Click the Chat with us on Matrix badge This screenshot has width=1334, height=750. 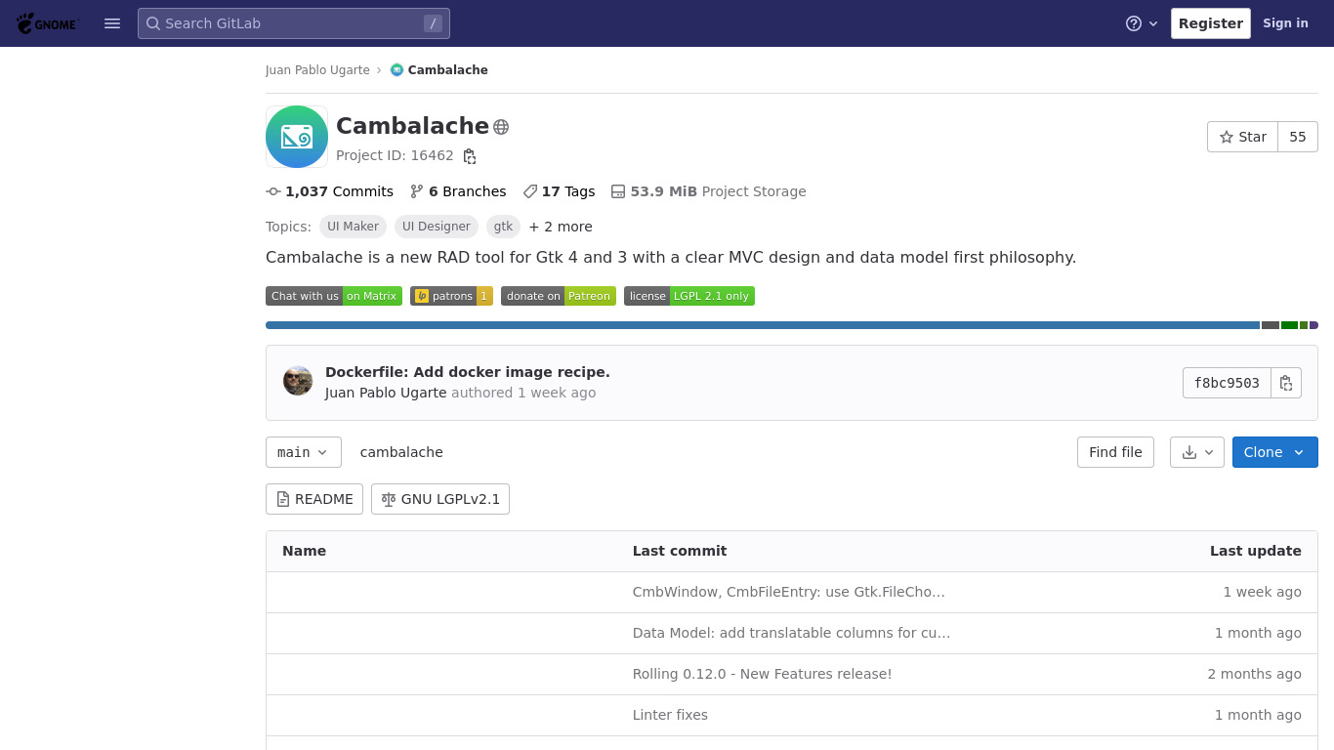click(334, 296)
